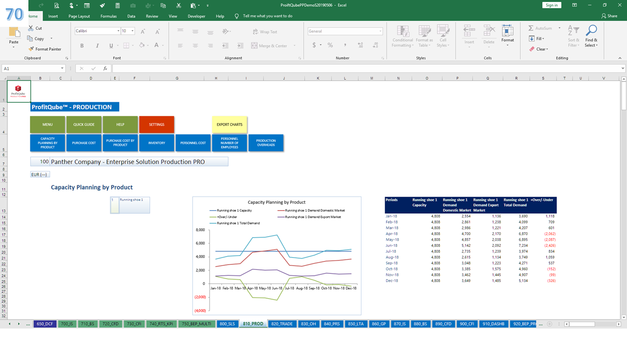This screenshot has height=352, width=627.
Task: Click the yellow EXPORT CHARTS button
Action: point(230,125)
